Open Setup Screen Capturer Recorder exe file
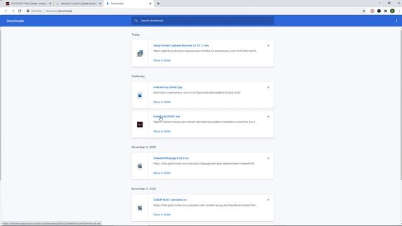402x226 pixels. 181,46
